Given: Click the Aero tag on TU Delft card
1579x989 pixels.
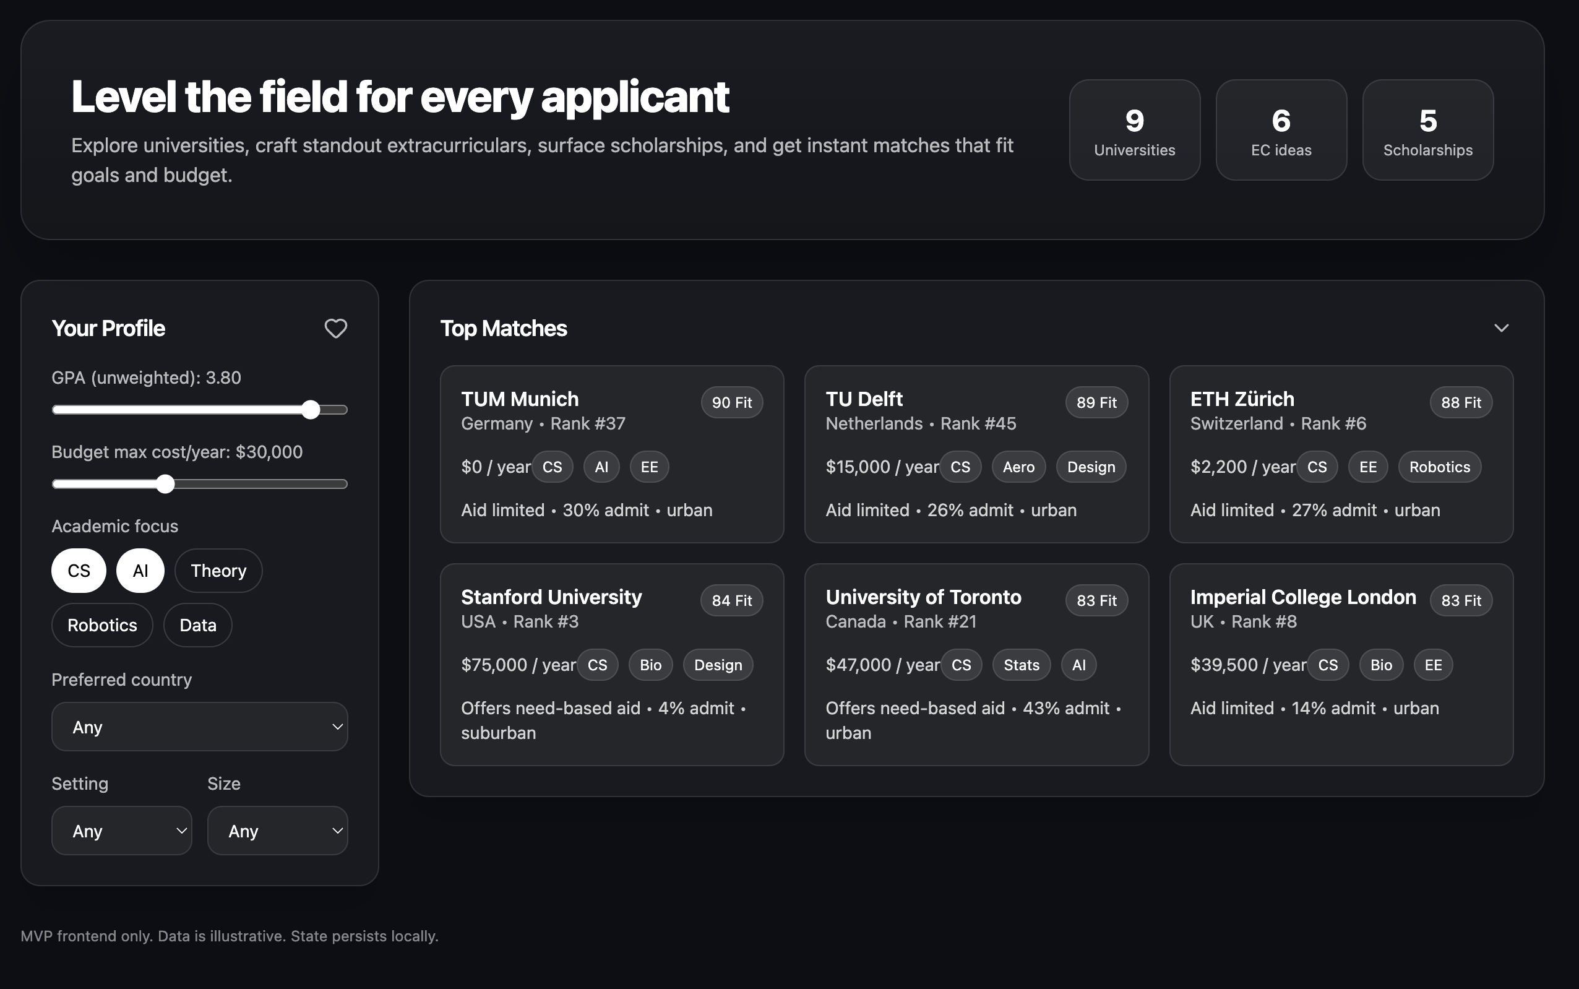Looking at the screenshot, I should point(1018,467).
